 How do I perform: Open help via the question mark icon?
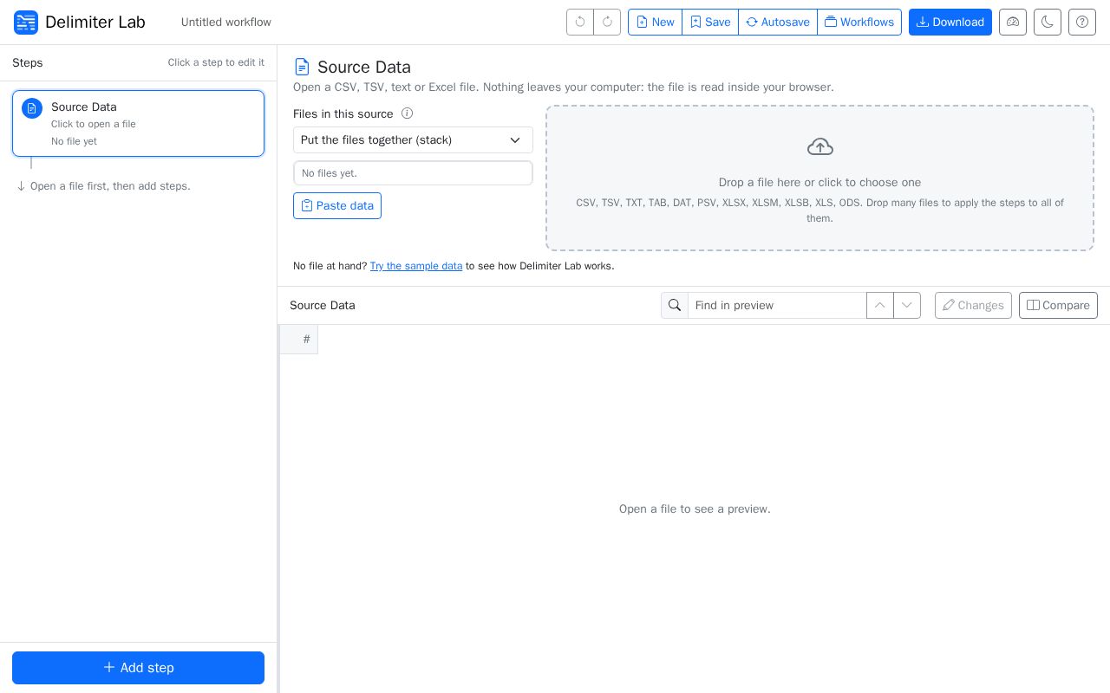pyautogui.click(x=1082, y=23)
